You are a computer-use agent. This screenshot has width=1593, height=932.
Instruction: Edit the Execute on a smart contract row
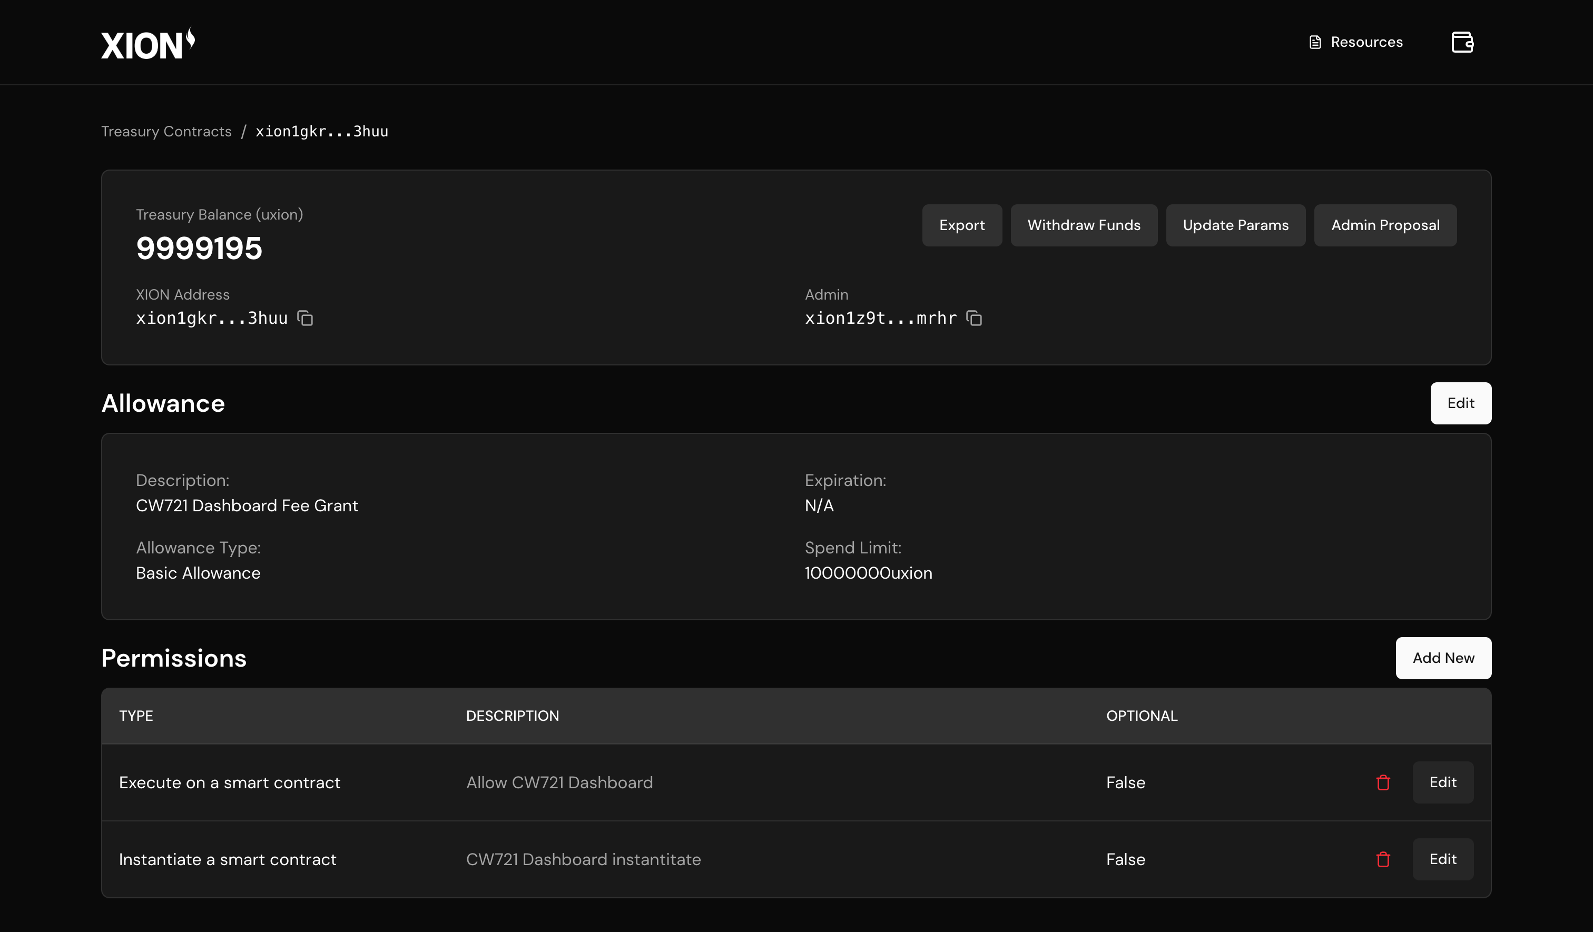(x=1442, y=782)
